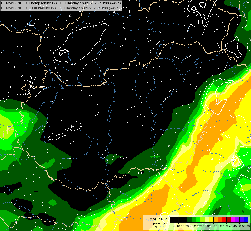
Task: Click the '°C' unit label in the legend
Action: point(157,227)
